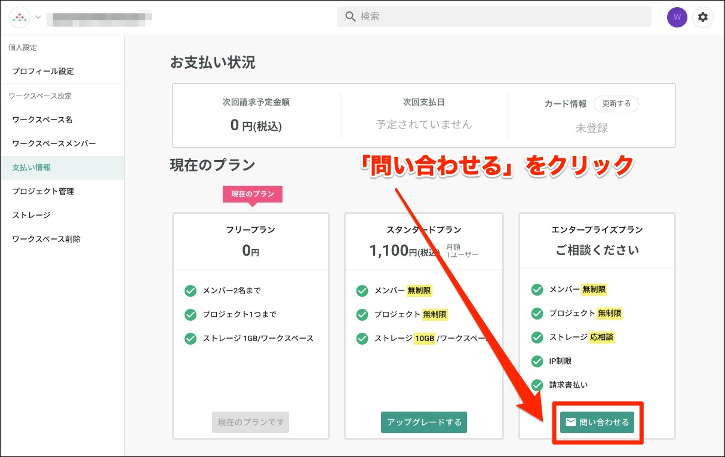Click the checkmark icon beside IP制限
Screen dimensions: 725x457
(x=537, y=361)
